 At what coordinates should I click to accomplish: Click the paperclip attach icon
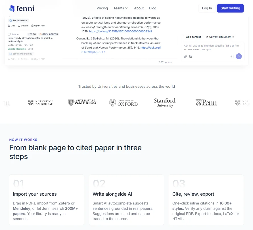(x=185, y=56)
